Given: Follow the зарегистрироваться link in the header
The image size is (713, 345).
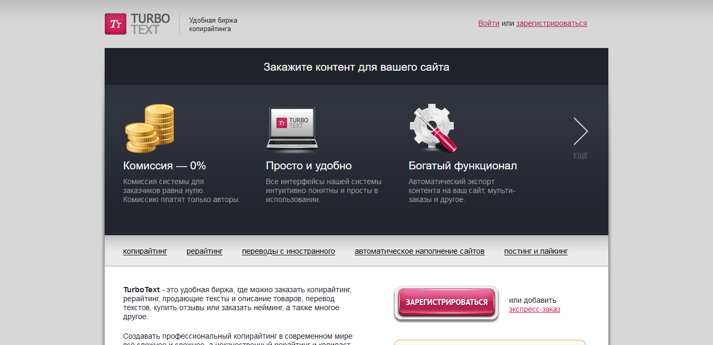Looking at the screenshot, I should [x=551, y=23].
